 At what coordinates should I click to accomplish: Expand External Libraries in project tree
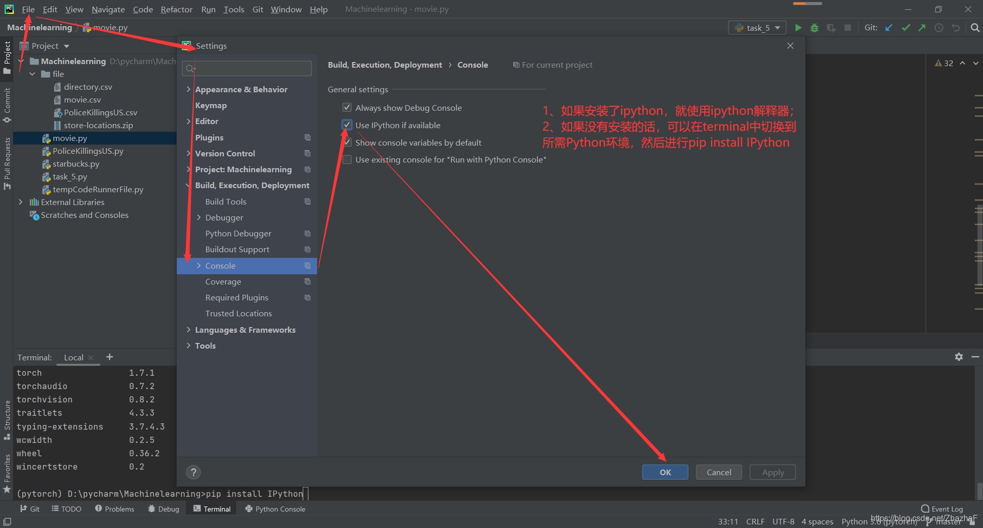pos(20,202)
